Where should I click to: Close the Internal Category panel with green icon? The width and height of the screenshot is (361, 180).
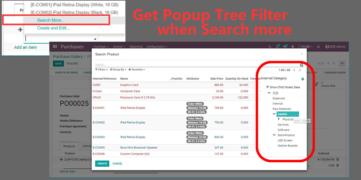[303, 79]
